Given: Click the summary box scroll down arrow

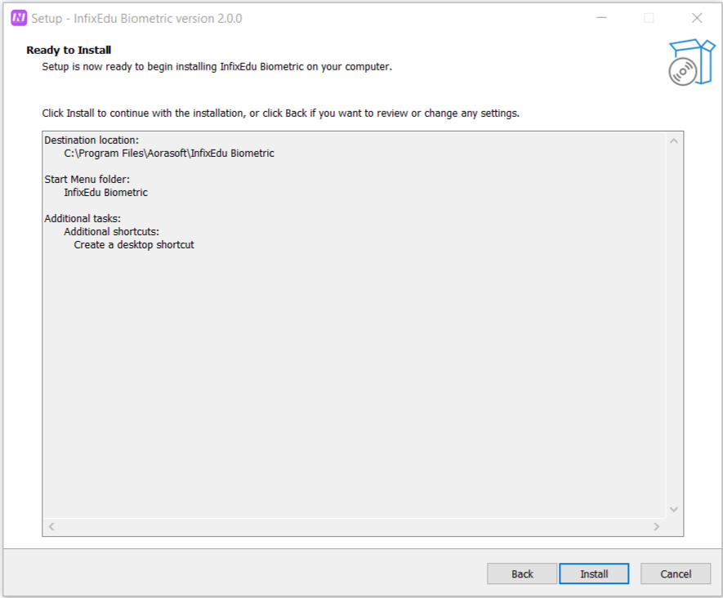Looking at the screenshot, I should [674, 509].
